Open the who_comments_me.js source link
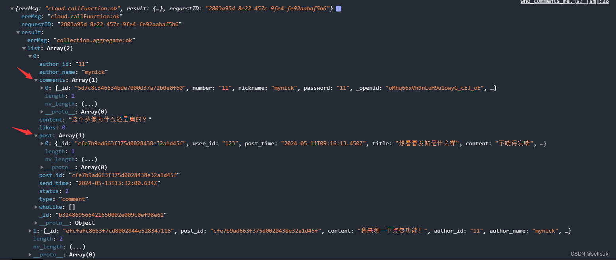 click(x=564, y=2)
